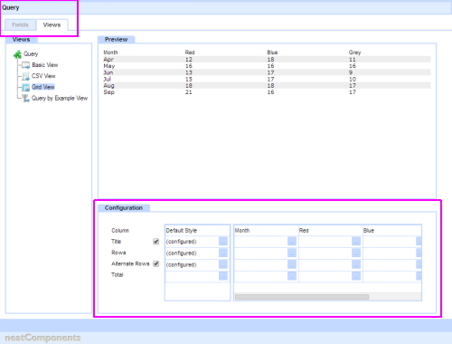Toggle the Title checkbox
This screenshot has height=344, width=452.
[155, 242]
